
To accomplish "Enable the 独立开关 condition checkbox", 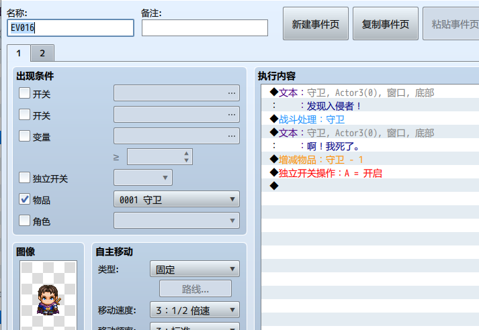I will pos(24,178).
